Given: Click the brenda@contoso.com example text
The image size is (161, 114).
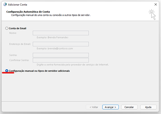Looking at the screenshot, I should 60,48.
